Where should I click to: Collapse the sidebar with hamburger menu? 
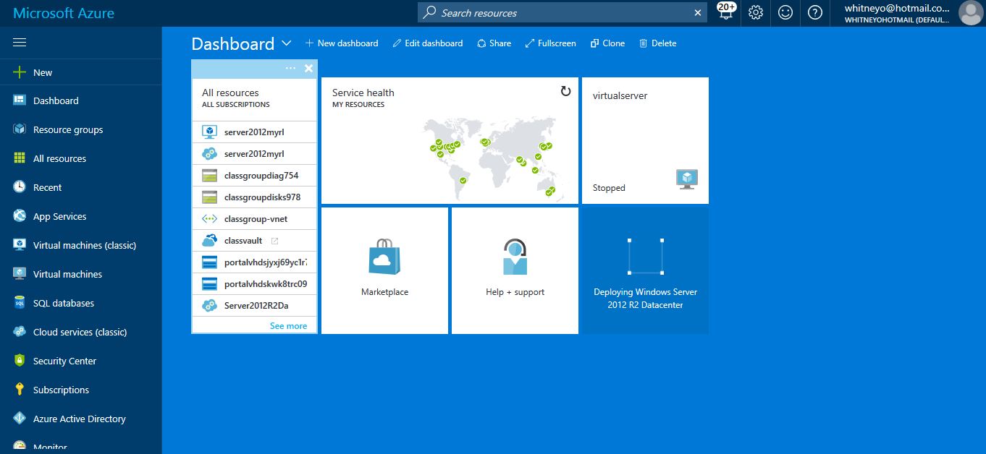click(20, 43)
